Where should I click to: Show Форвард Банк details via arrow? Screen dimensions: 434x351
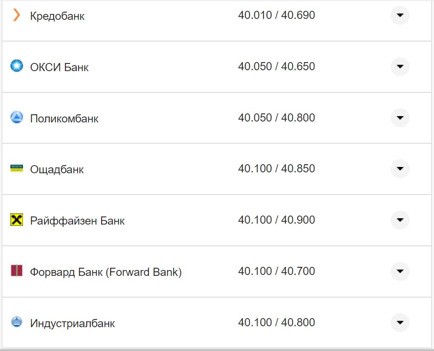point(400,271)
